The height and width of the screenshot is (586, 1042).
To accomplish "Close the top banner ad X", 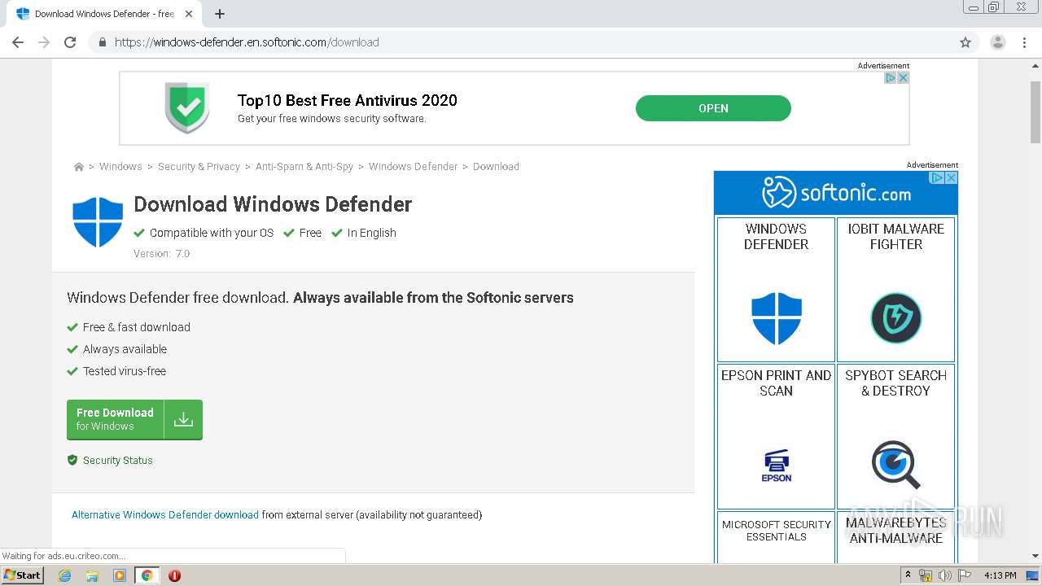I will [903, 78].
